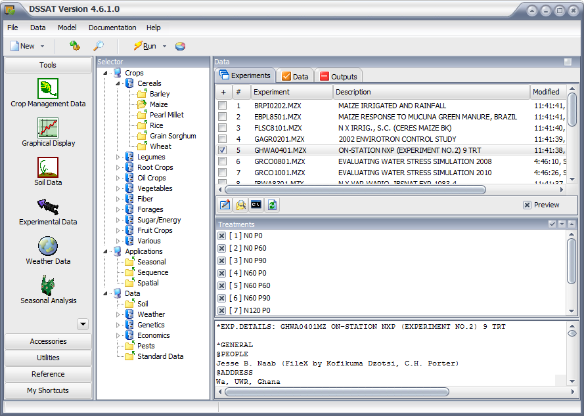Open the Help menu
584x416 pixels.
pyautogui.click(x=153, y=28)
